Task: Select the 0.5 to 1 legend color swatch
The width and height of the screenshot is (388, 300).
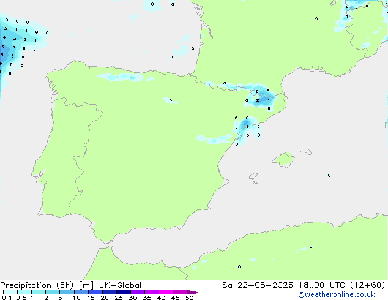Action: pos(24,292)
